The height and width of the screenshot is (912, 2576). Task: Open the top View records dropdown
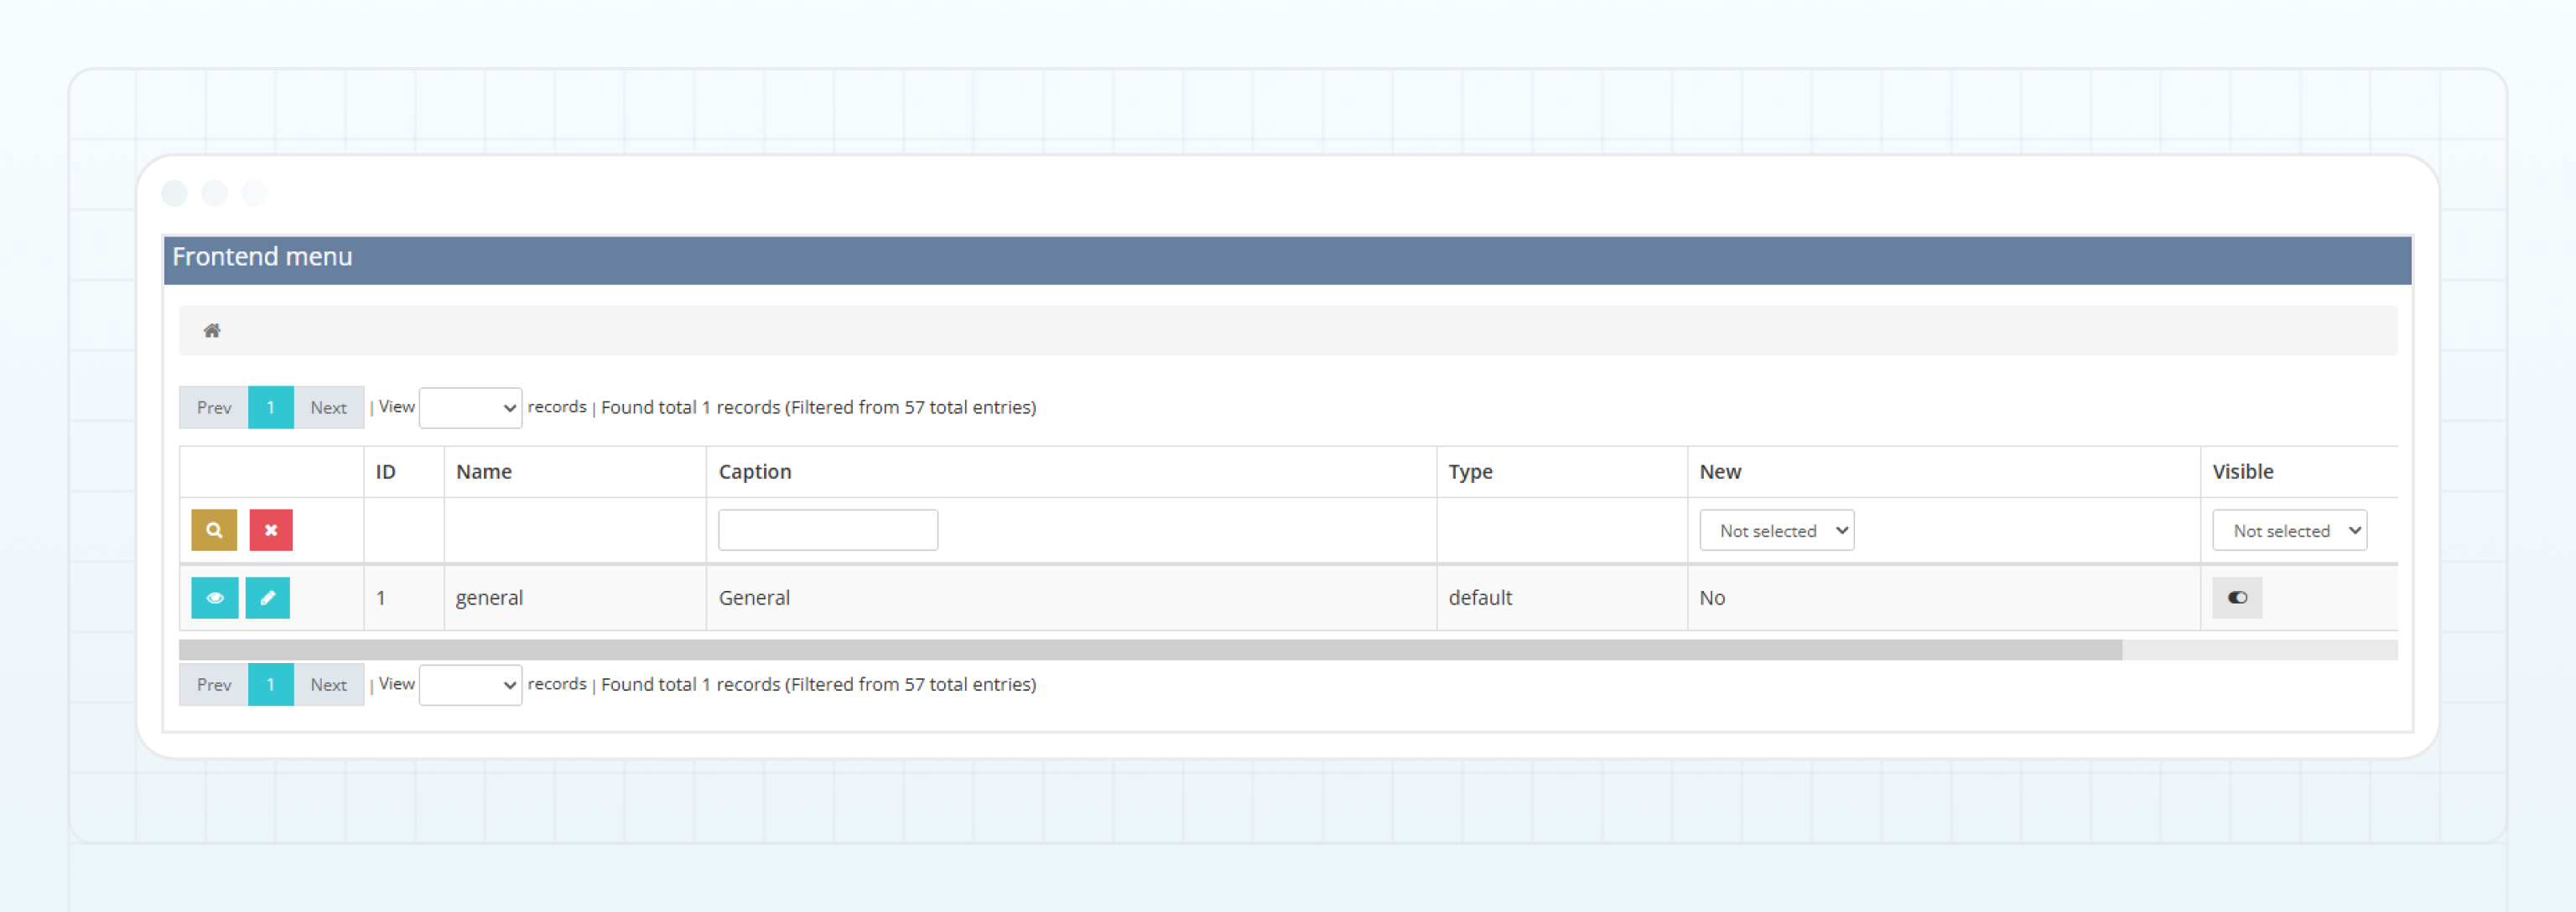coord(470,408)
